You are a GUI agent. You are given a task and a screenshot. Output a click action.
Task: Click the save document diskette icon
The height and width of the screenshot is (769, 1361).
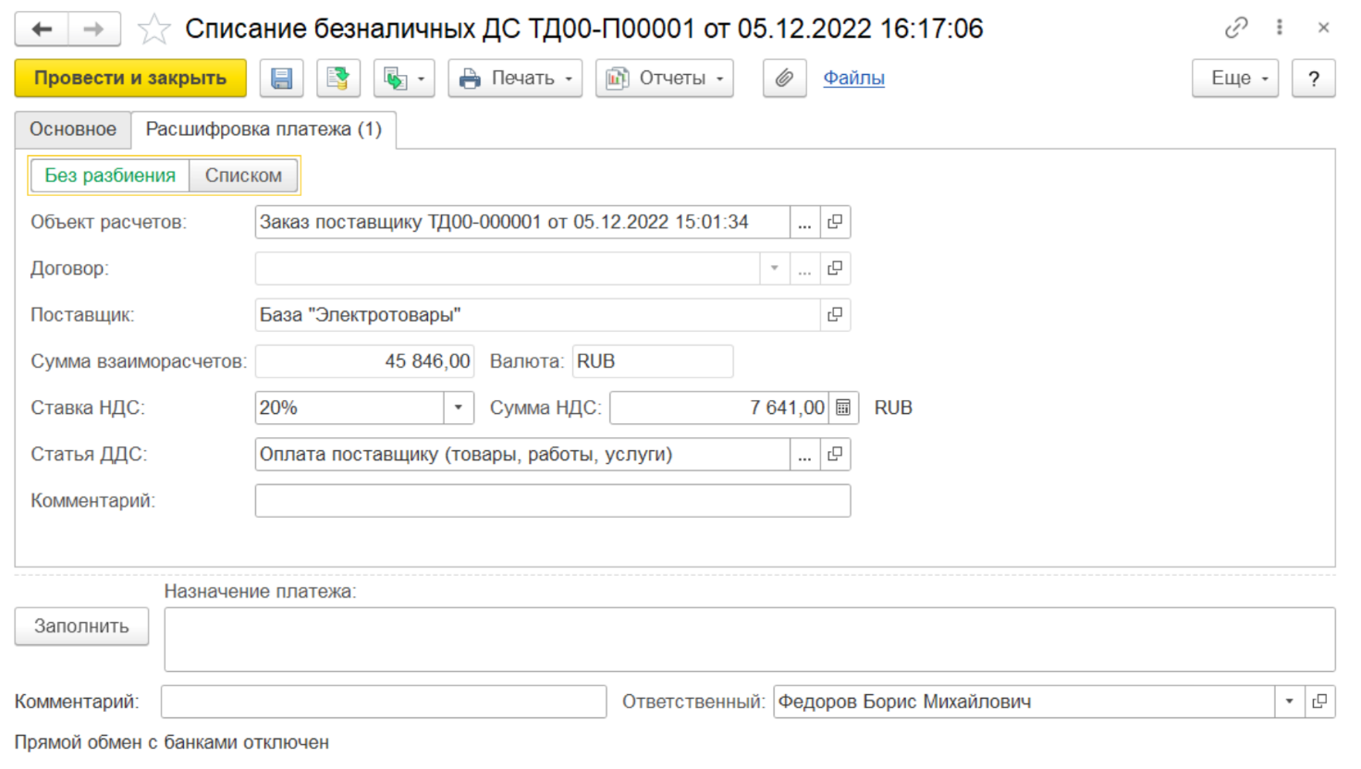pos(281,79)
